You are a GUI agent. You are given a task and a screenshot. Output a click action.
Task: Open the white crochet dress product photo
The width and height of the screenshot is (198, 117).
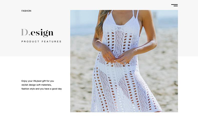click(x=124, y=61)
